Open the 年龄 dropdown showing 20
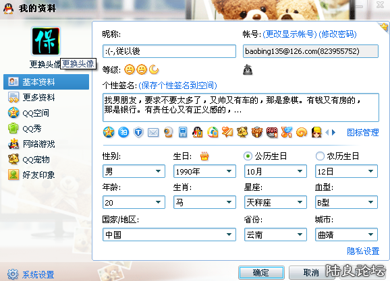 (134, 202)
